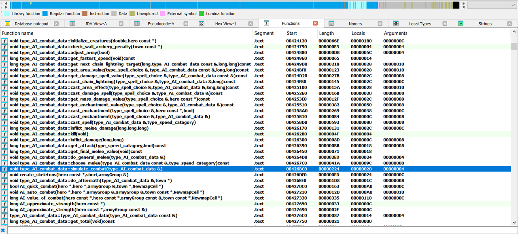The image size is (518, 234).
Task: Switch to the Local Types tab
Action: tap(420, 23)
